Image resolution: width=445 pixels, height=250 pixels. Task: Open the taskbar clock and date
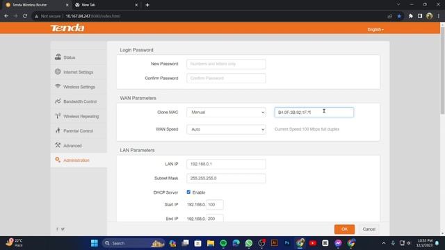point(425,243)
